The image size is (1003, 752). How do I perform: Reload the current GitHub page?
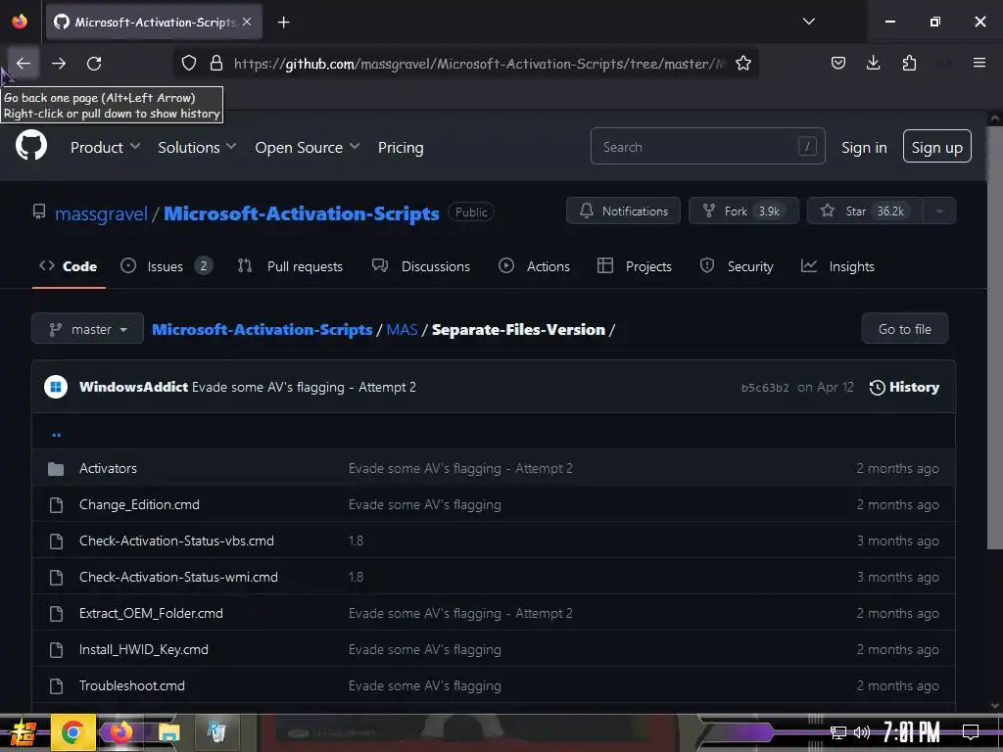94,64
